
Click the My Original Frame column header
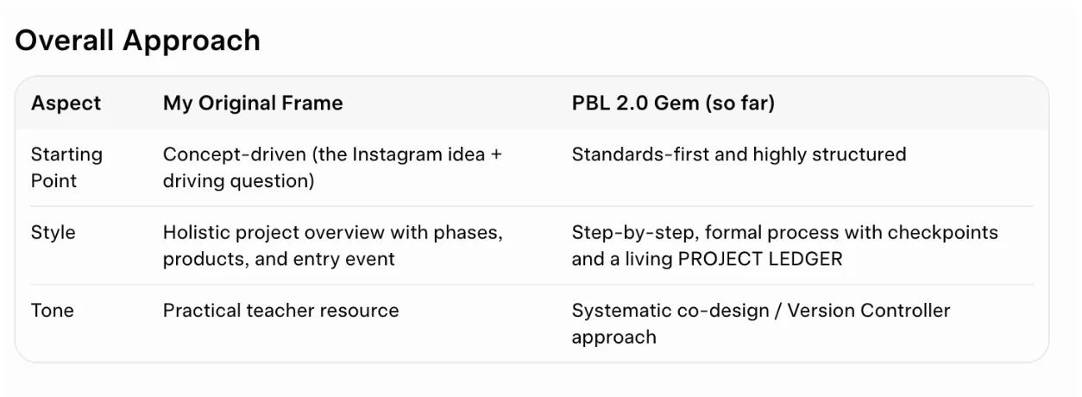pyautogui.click(x=253, y=104)
